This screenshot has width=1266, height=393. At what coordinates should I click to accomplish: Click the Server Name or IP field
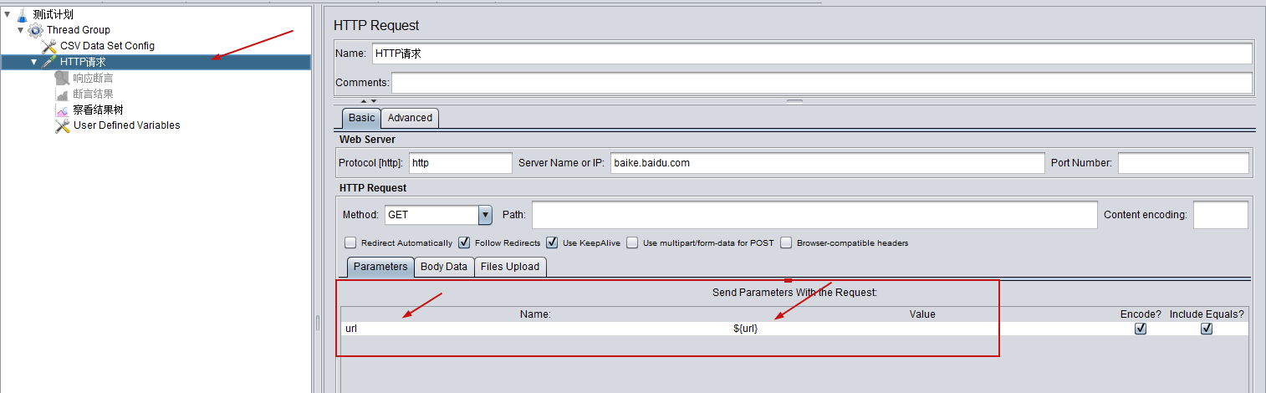point(828,163)
